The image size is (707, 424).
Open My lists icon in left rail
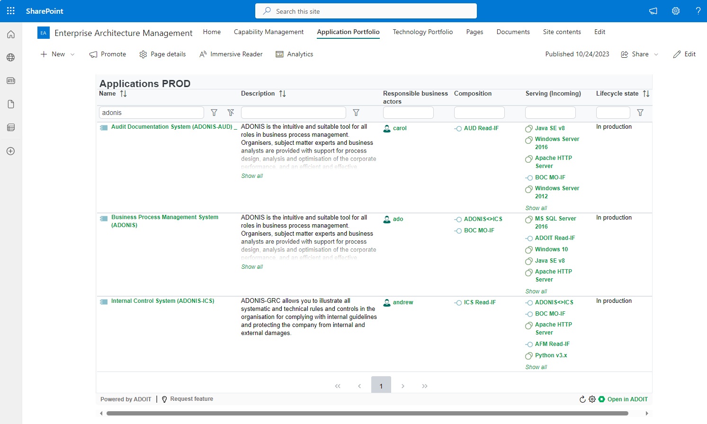point(11,127)
